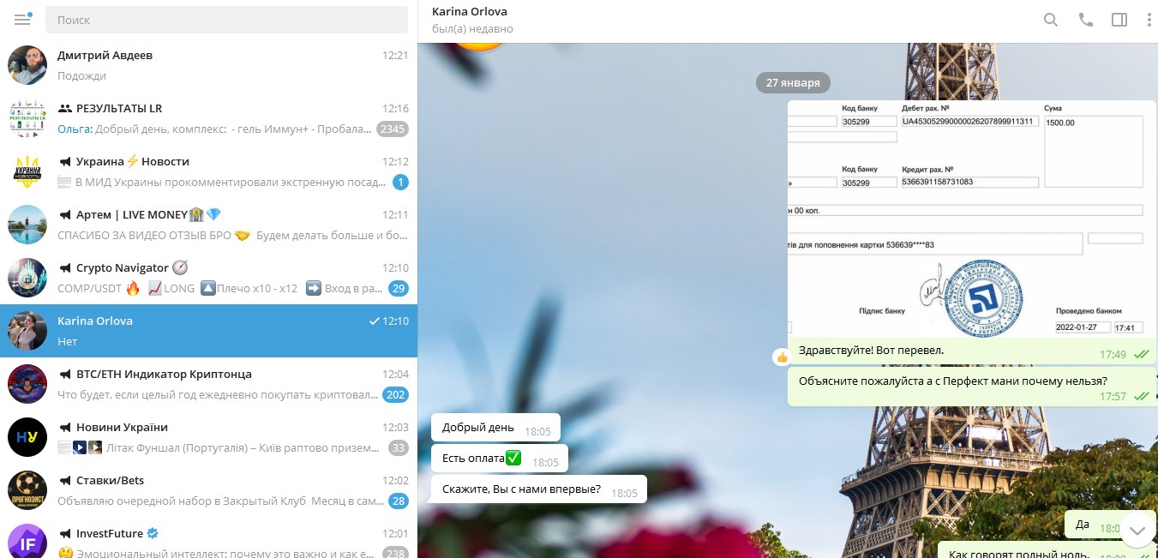Click Дмитрий Авдеев avatar photo
This screenshot has width=1158, height=558.
coord(27,65)
